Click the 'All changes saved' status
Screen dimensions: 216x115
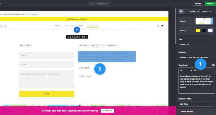[99, 4]
